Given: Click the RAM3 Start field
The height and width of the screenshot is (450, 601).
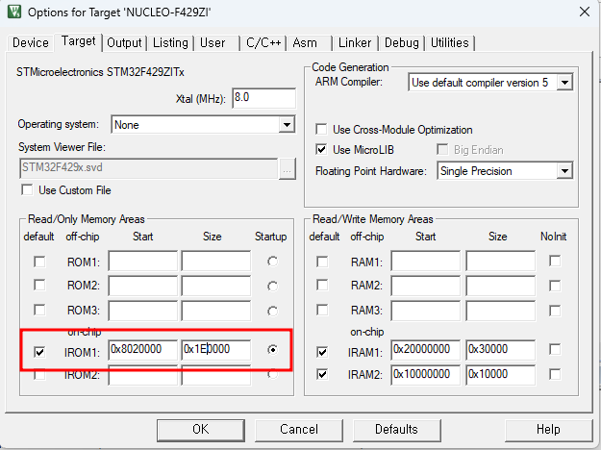Looking at the screenshot, I should click(425, 311).
